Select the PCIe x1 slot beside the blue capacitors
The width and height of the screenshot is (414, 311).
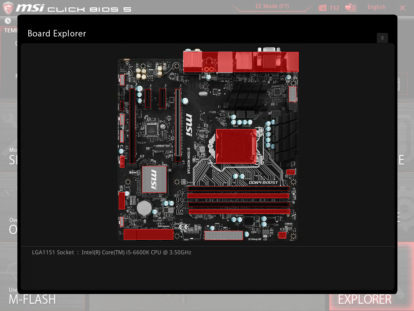click(148, 99)
